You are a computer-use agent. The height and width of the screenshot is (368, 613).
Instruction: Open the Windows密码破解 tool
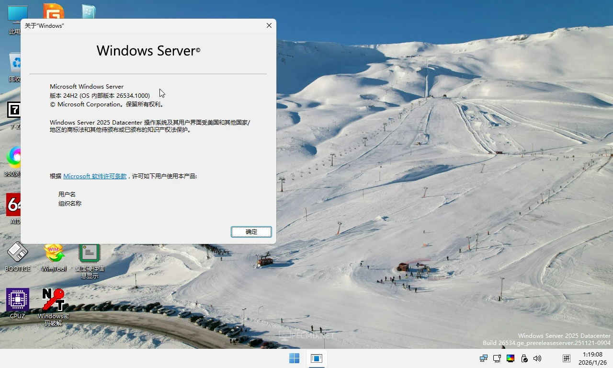coord(53,299)
